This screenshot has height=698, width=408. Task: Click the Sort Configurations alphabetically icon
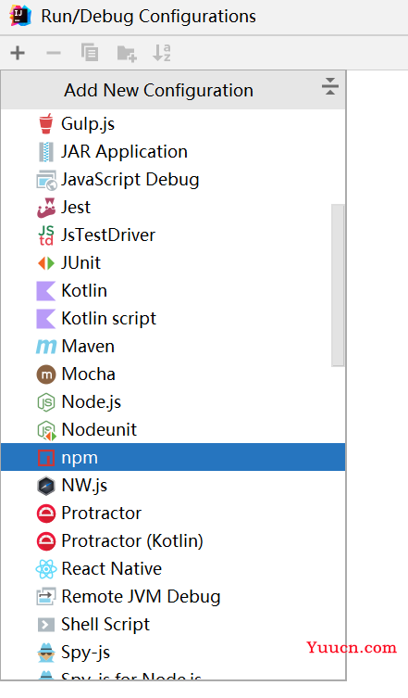pyautogui.click(x=162, y=53)
